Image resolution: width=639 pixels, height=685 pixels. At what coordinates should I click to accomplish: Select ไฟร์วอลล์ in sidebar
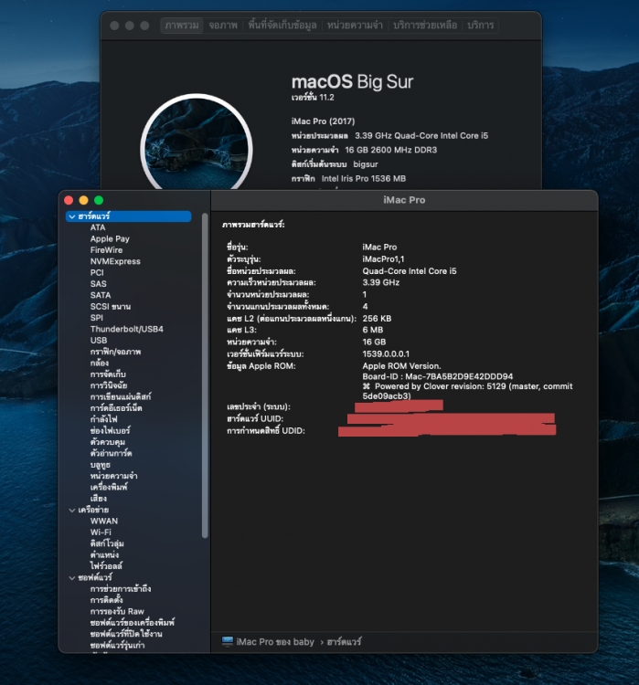106,566
